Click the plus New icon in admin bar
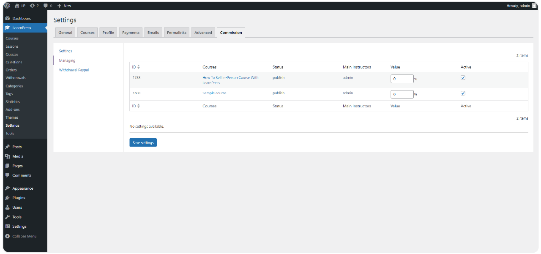The width and height of the screenshot is (541, 254). pyautogui.click(x=60, y=5)
